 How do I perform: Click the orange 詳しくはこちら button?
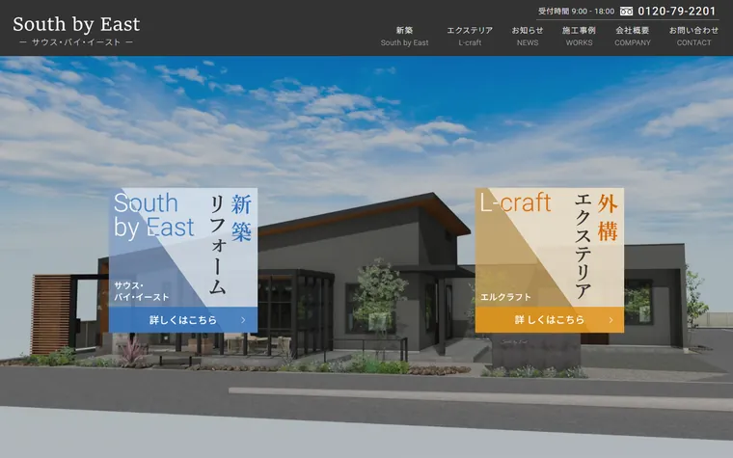550,320
